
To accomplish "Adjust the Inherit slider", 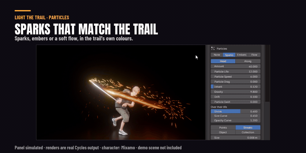I will (236, 87).
